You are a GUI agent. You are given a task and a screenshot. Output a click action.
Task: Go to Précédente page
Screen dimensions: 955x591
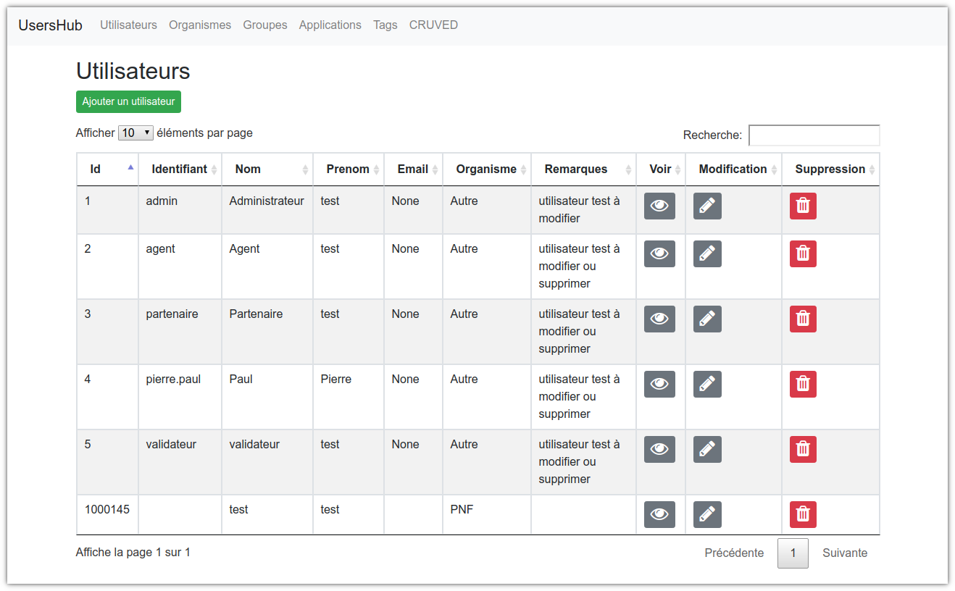[734, 553]
